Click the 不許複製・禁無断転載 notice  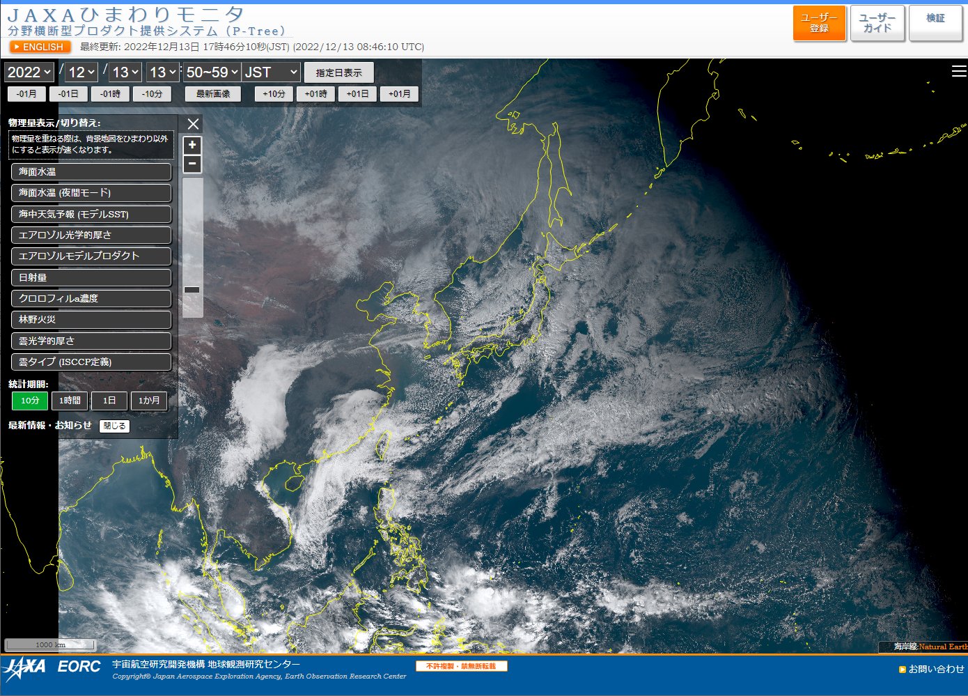(461, 666)
